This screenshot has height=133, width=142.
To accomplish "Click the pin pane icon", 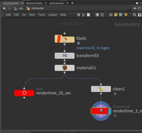I will [x=135, y=8].
